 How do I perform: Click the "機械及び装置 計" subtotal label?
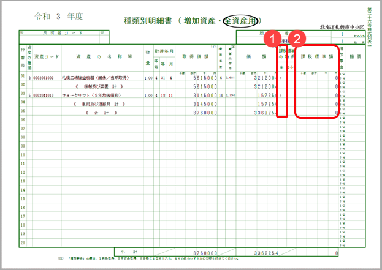[x=99, y=86]
